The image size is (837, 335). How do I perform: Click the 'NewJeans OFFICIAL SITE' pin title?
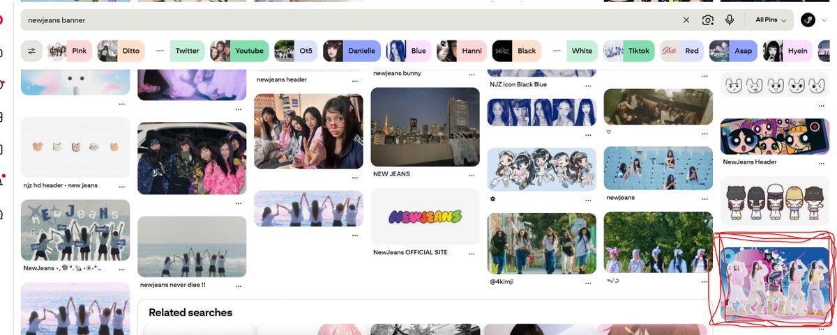410,252
